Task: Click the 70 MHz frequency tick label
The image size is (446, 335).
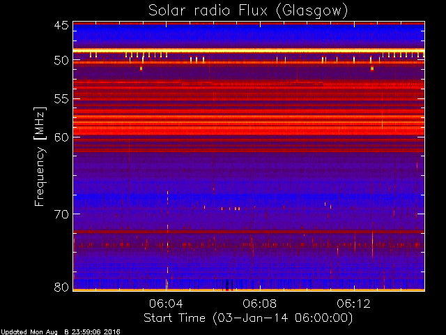Action: pyautogui.click(x=61, y=214)
